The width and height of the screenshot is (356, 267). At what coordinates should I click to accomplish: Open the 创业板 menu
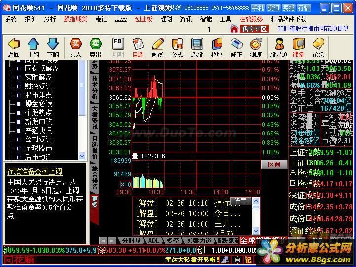(x=143, y=19)
